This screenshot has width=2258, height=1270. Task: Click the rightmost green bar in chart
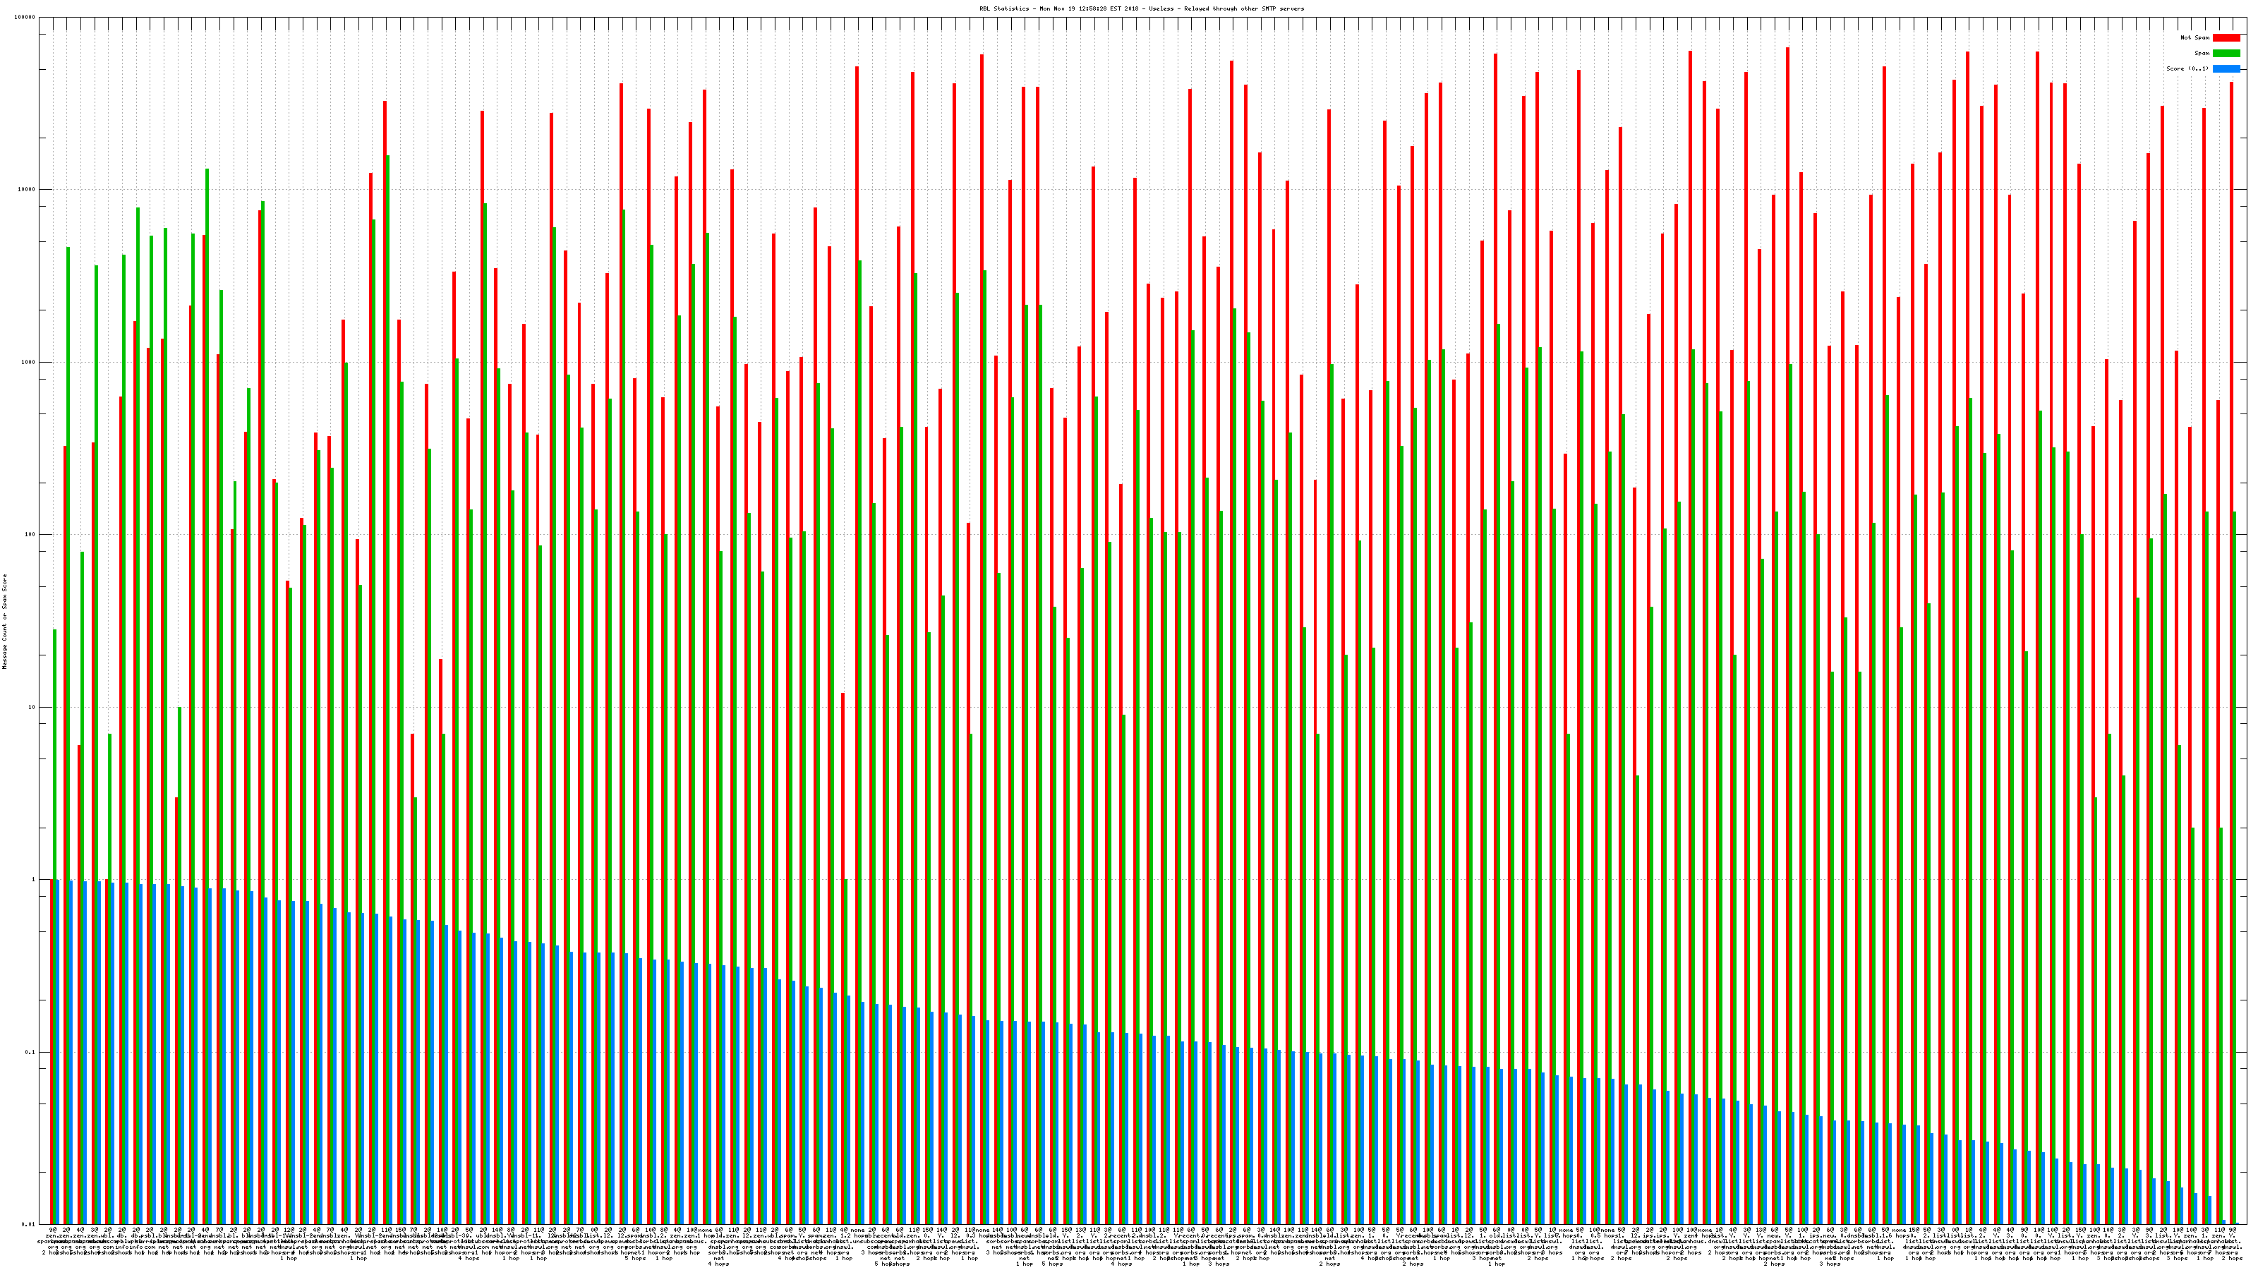(x=2235, y=868)
